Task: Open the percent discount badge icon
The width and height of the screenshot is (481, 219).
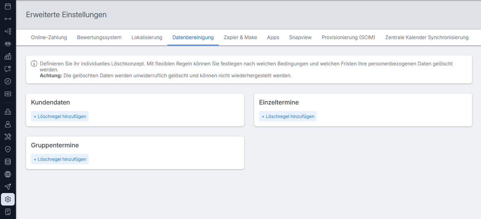Action: click(x=8, y=81)
